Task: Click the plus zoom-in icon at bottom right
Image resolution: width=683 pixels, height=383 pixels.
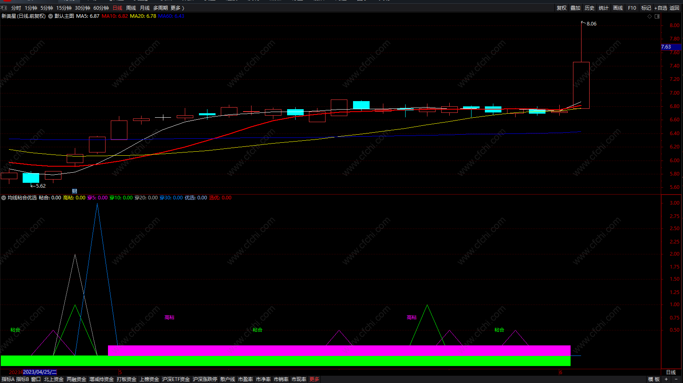Action: (x=666, y=379)
